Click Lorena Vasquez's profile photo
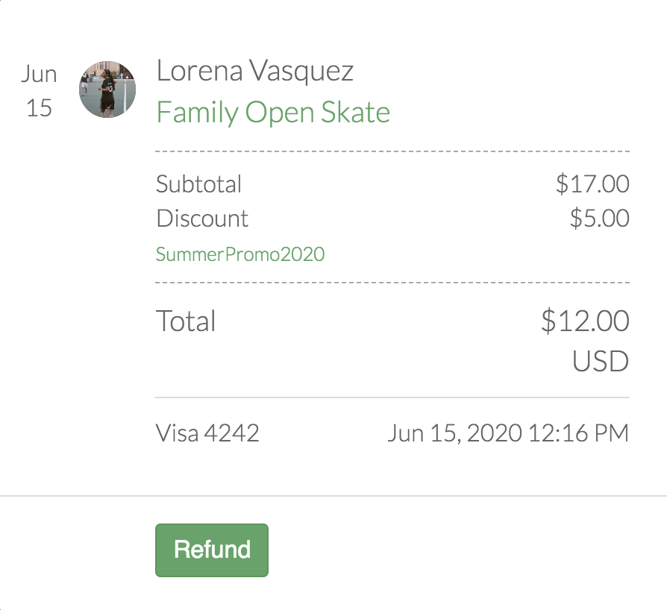Image resolution: width=667 pixels, height=610 pixels. (x=107, y=89)
